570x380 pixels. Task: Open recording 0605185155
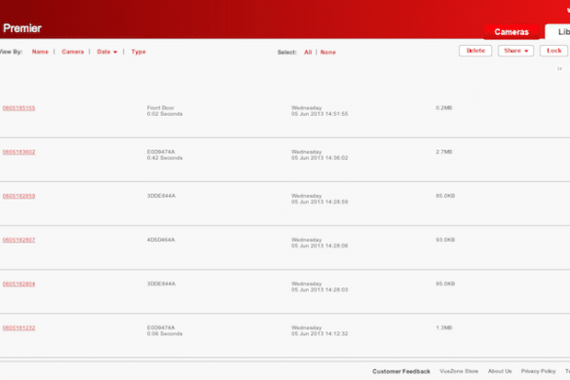(19, 108)
